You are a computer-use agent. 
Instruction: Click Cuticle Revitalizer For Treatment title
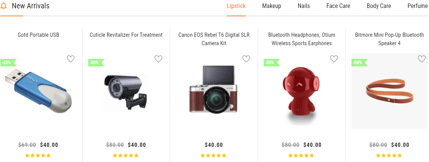(x=126, y=35)
